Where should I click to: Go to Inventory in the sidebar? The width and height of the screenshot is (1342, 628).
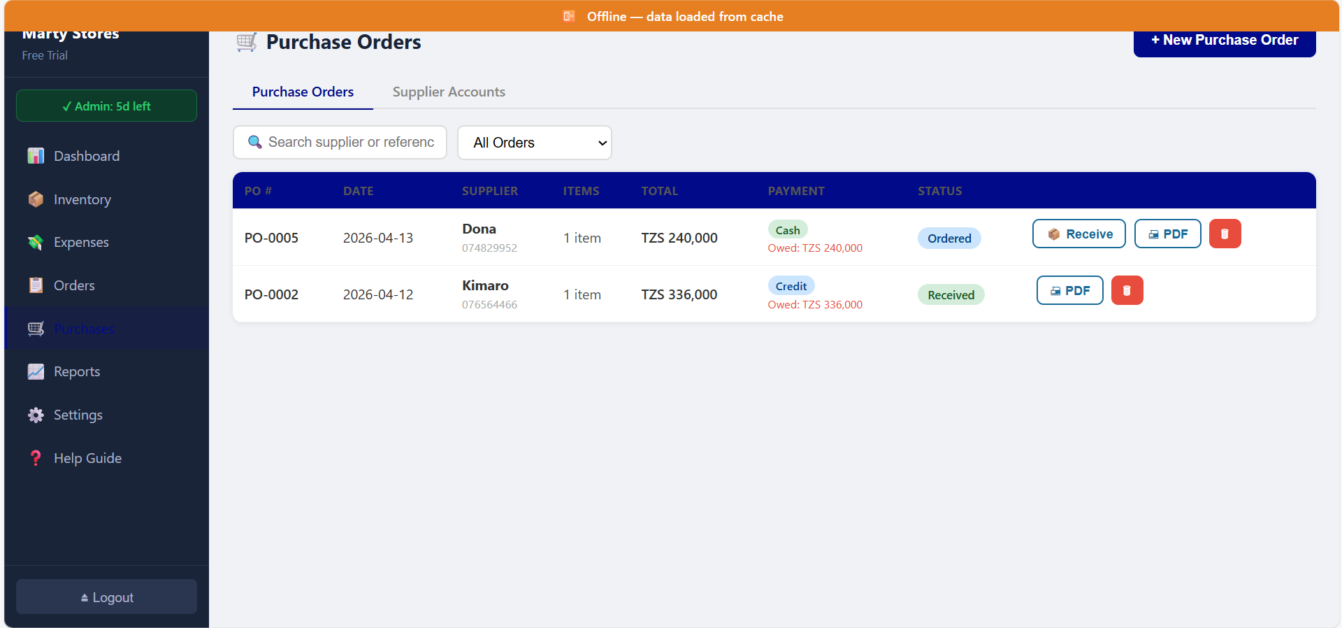(x=82, y=199)
